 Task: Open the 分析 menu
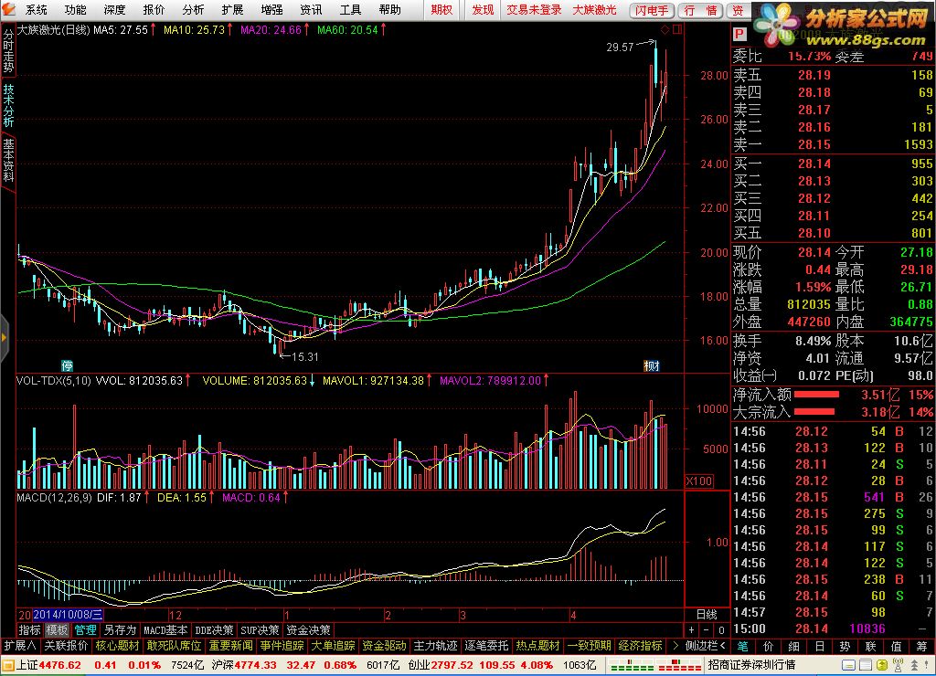point(193,9)
